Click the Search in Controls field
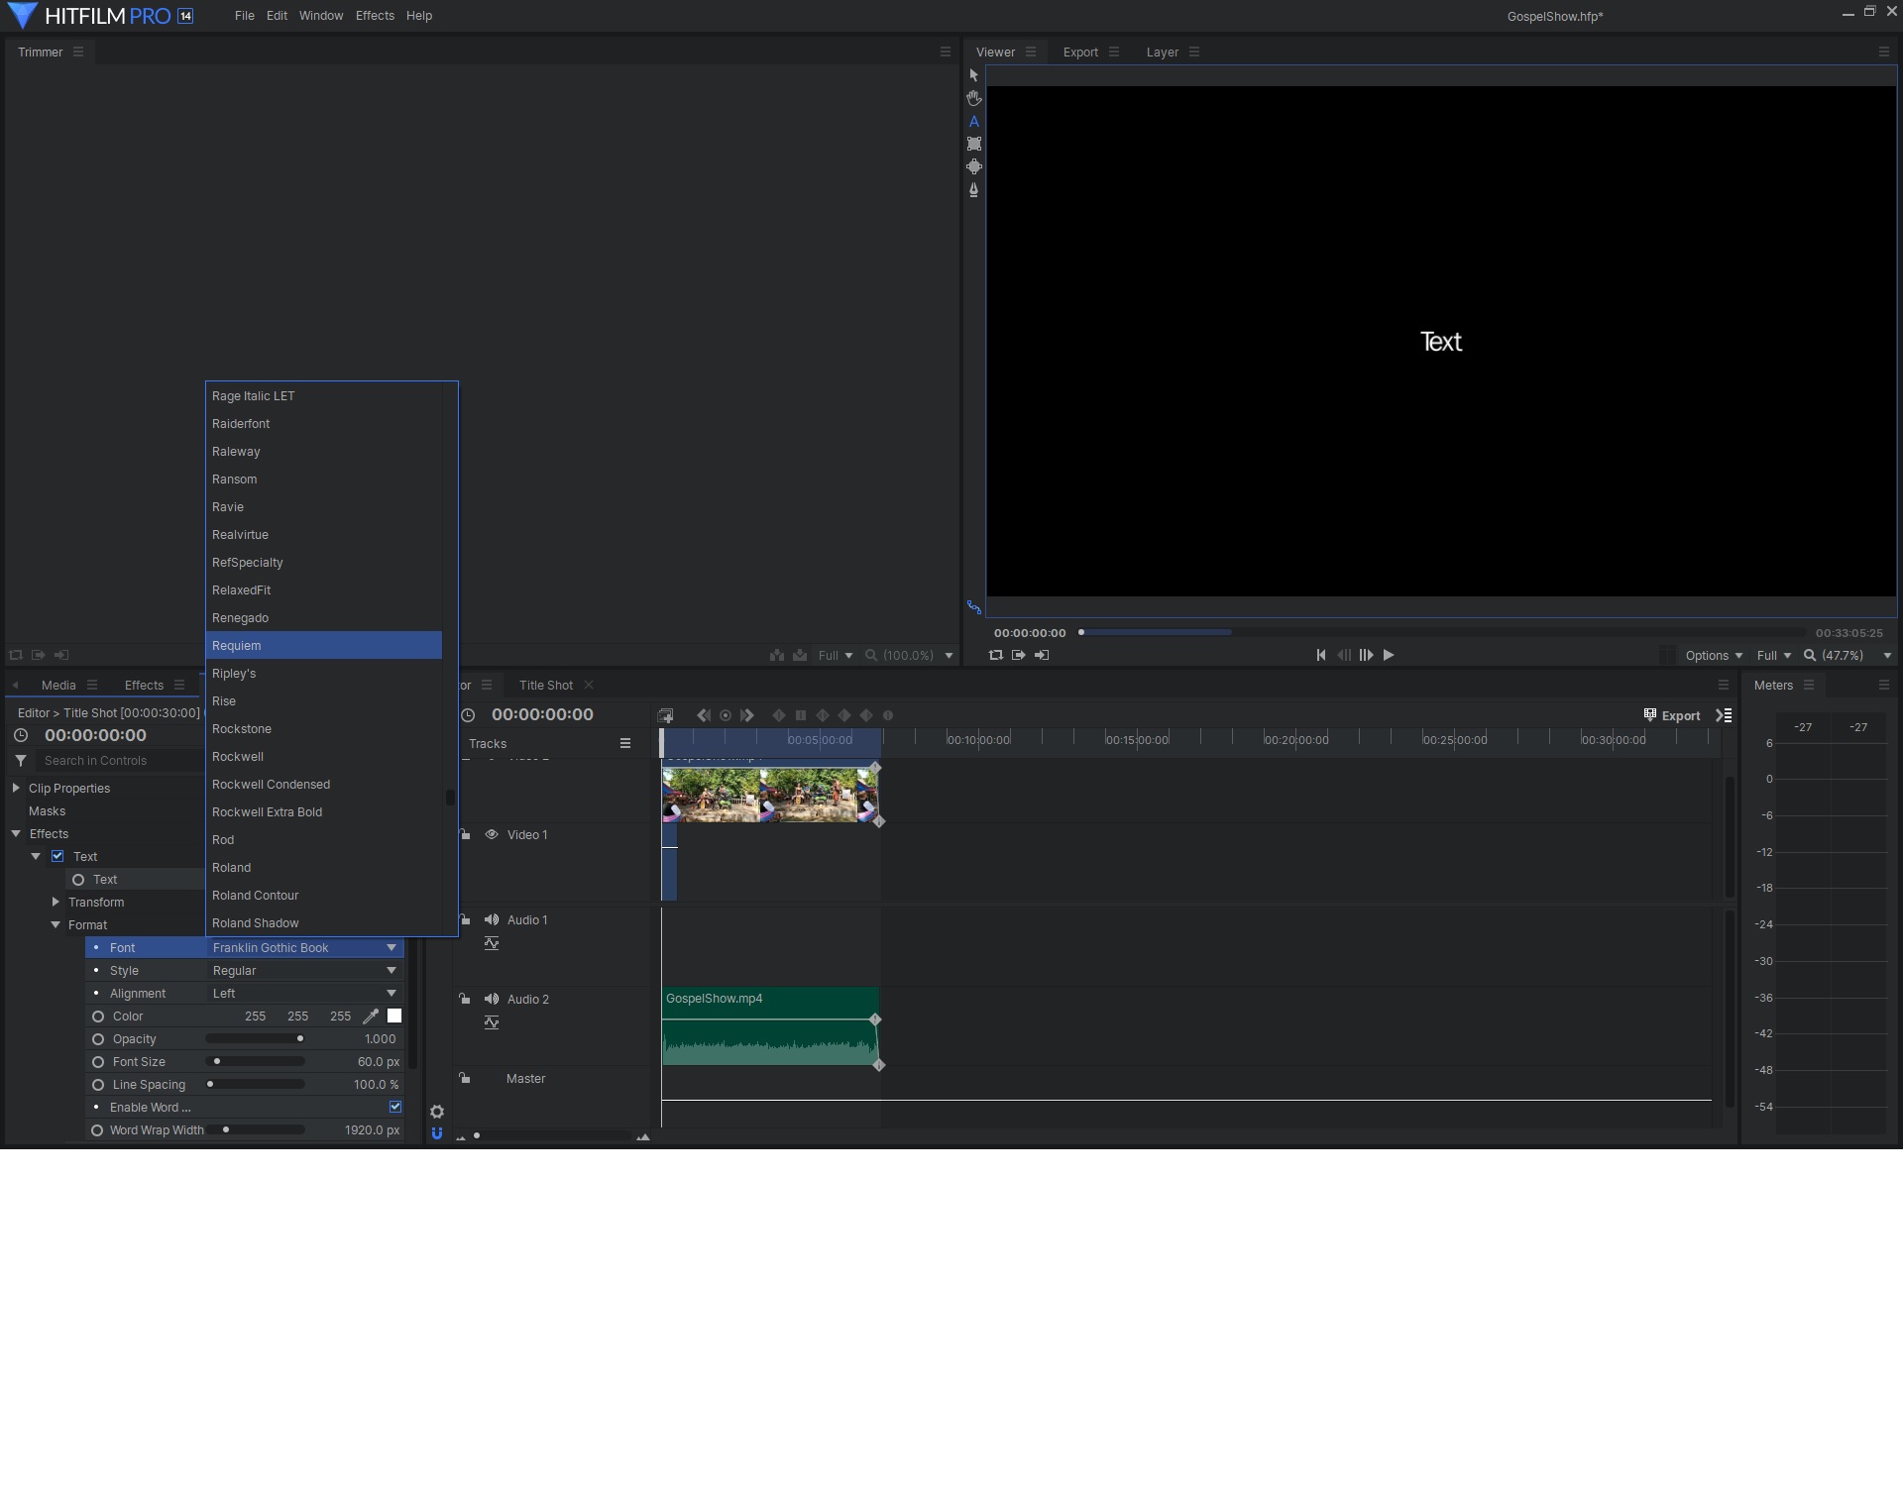 tap(119, 761)
